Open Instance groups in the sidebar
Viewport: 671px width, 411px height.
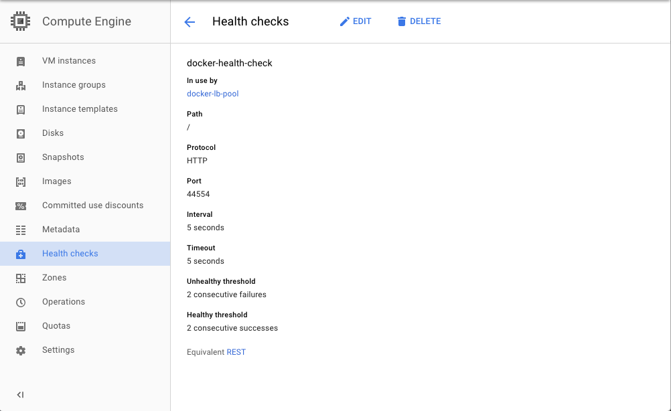tap(85, 85)
